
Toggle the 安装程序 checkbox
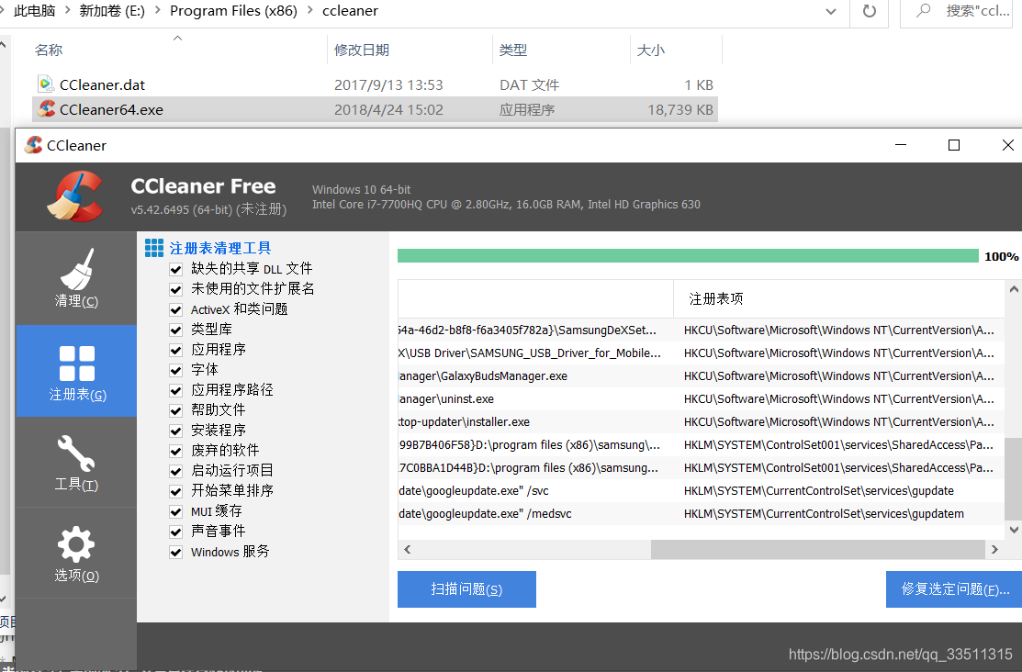tap(175, 431)
